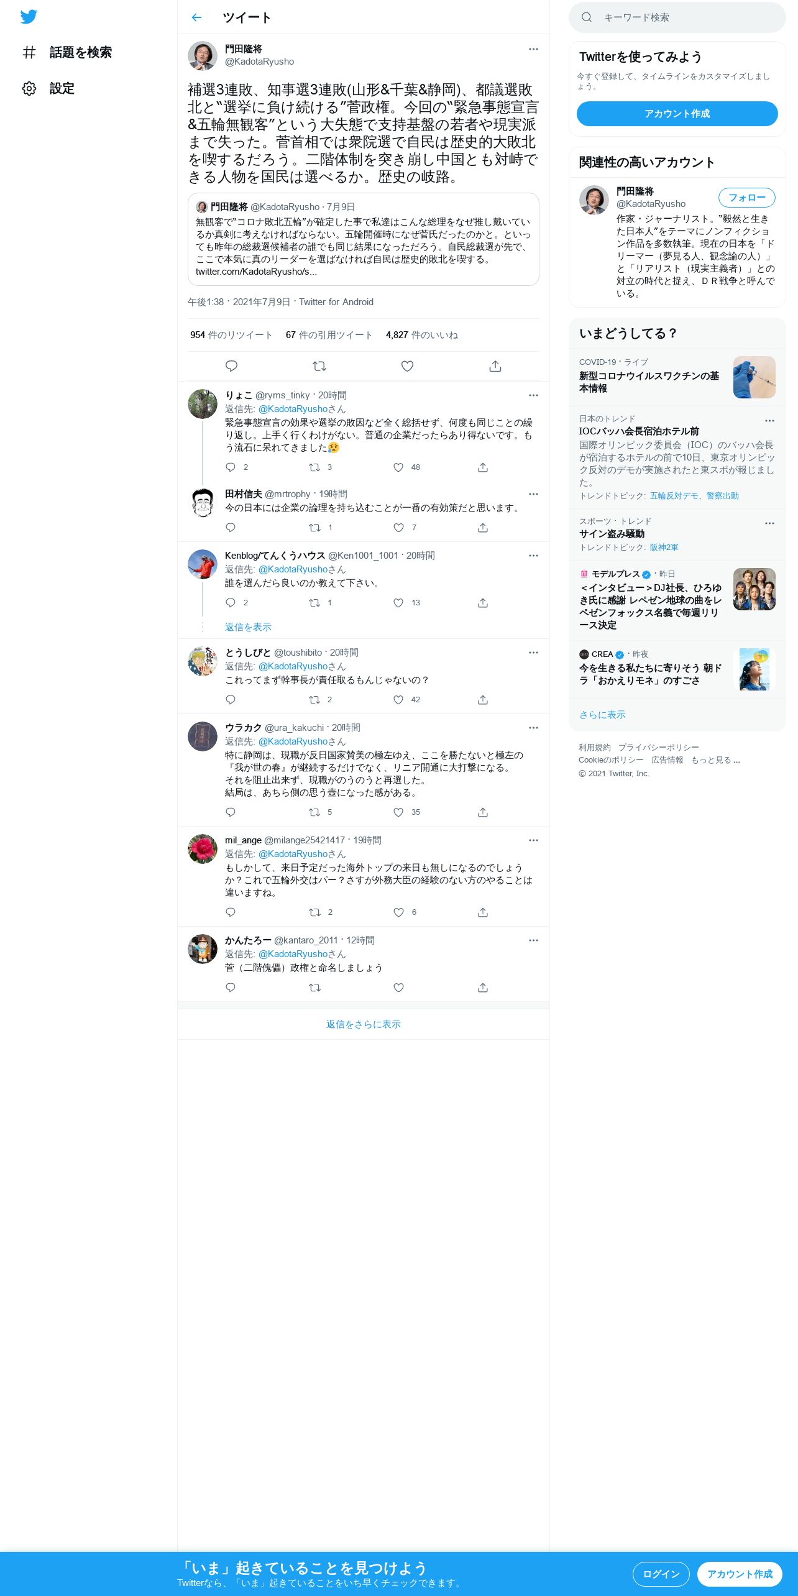
Task: Click the Twitter bird logo
Action: 29,17
